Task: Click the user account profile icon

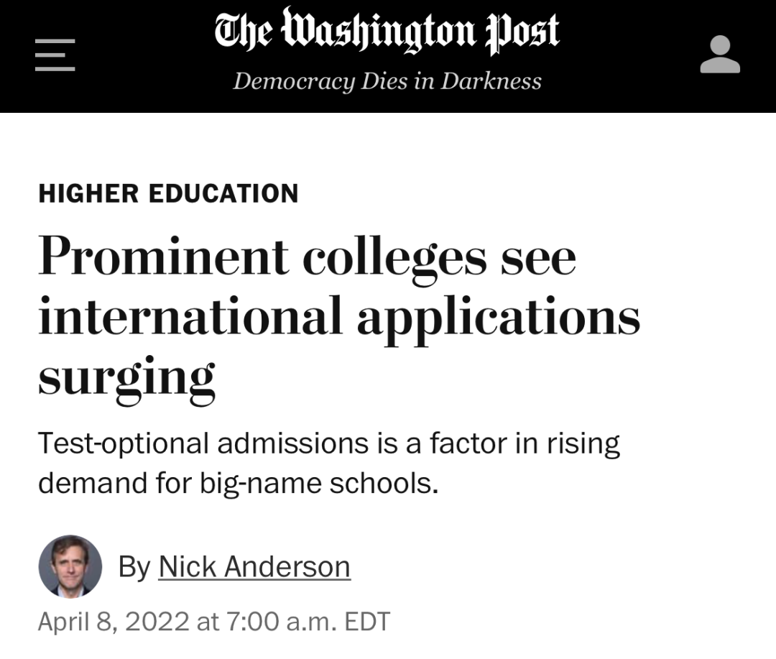Action: click(x=720, y=55)
